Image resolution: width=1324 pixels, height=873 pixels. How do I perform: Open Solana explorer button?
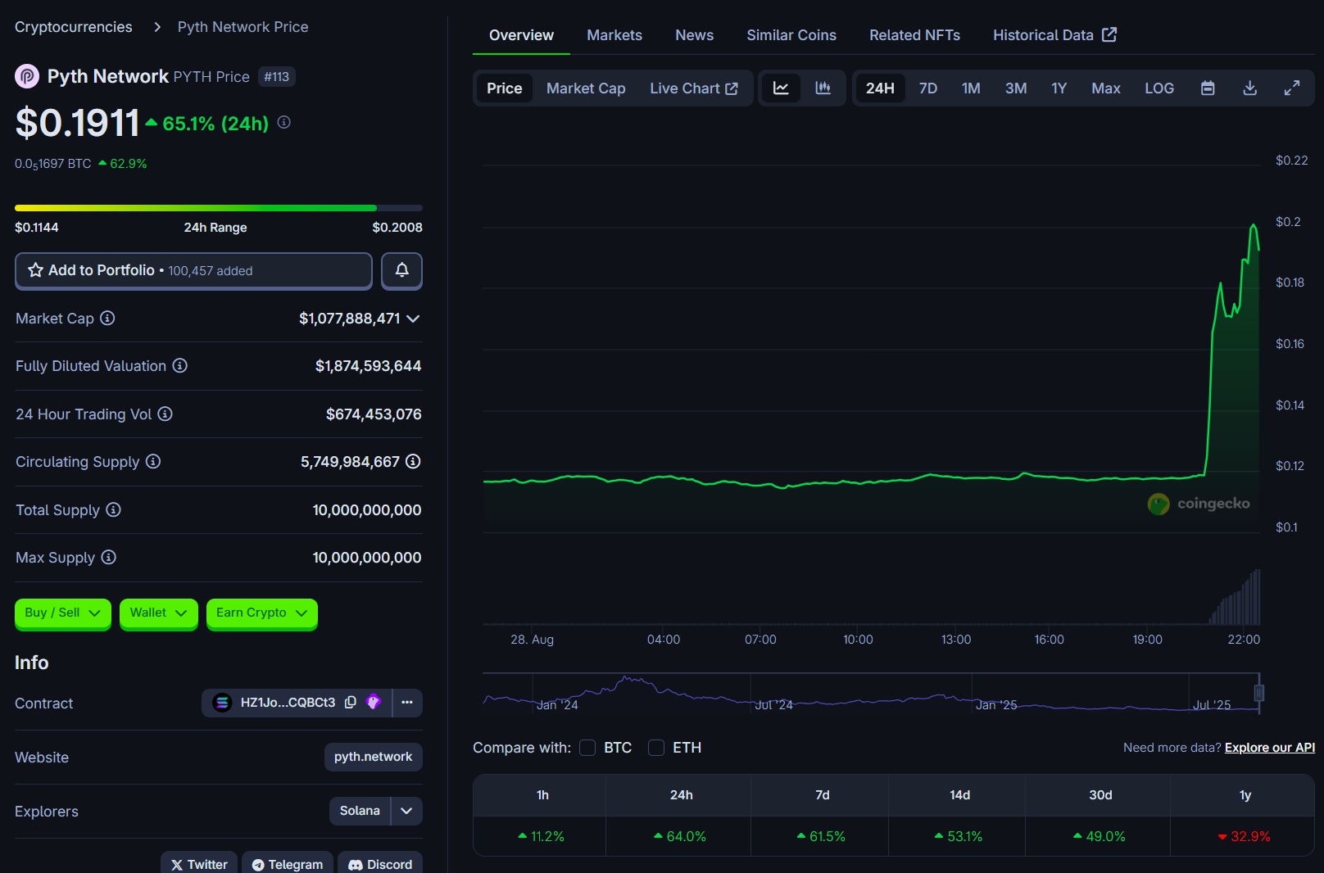(360, 811)
